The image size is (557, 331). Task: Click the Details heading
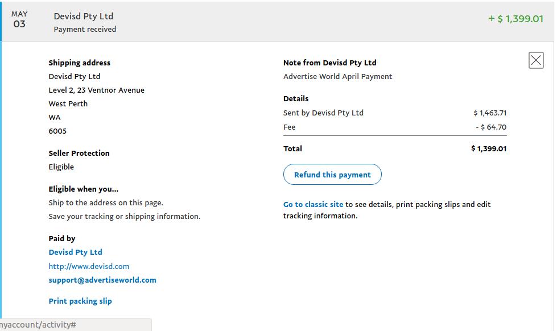pos(295,99)
